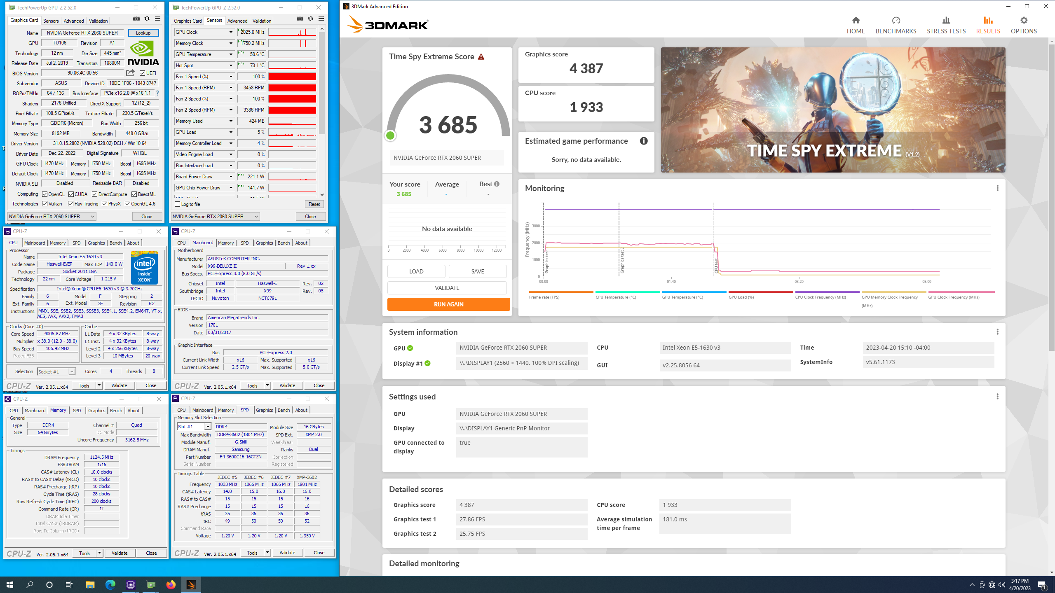This screenshot has width=1055, height=593.
Task: Click the Frame rate (FPS) orange legend swatch
Action: [x=561, y=292]
